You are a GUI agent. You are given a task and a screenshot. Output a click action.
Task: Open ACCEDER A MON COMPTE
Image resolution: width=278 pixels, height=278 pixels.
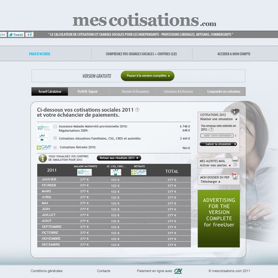234,54
